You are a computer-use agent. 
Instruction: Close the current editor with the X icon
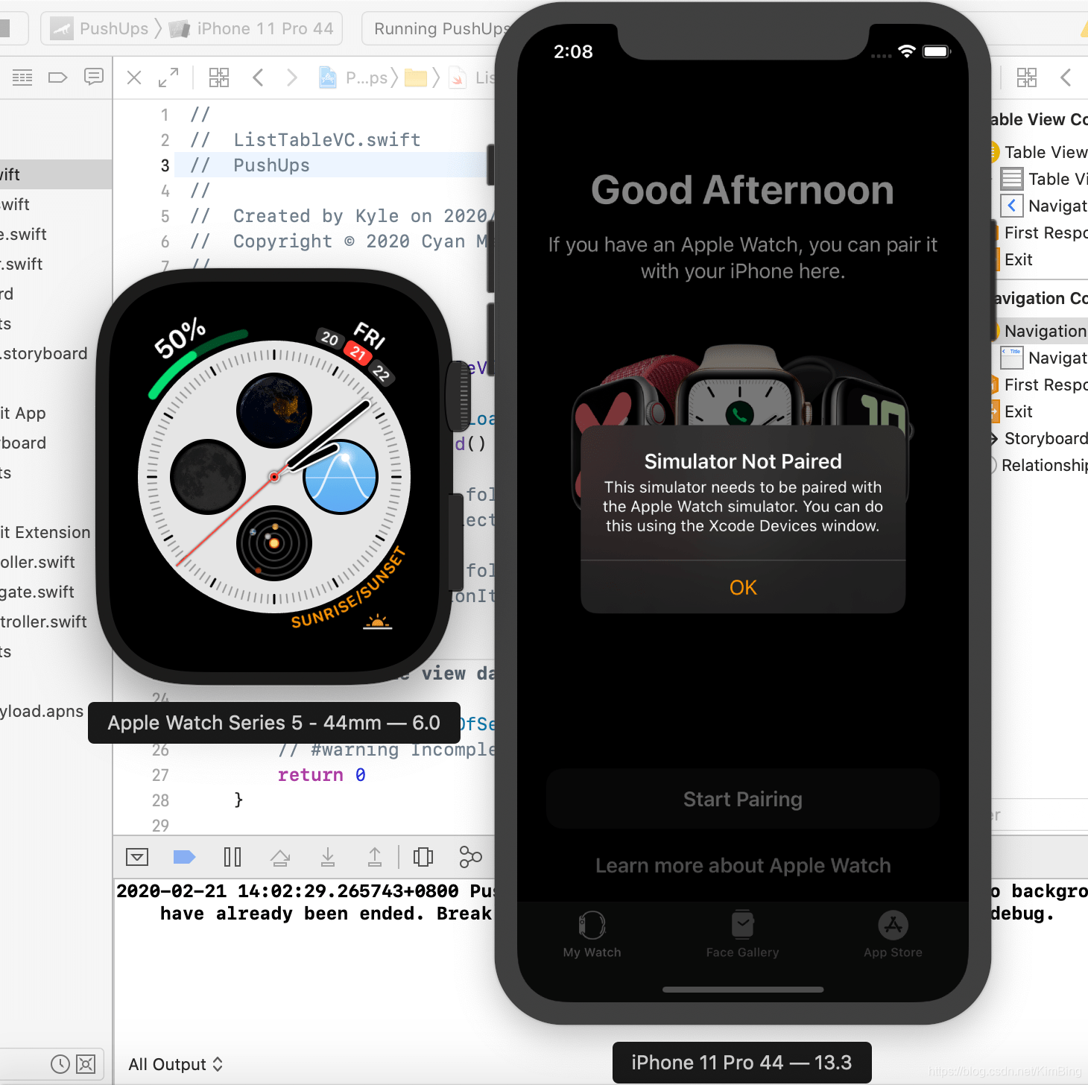[x=134, y=77]
